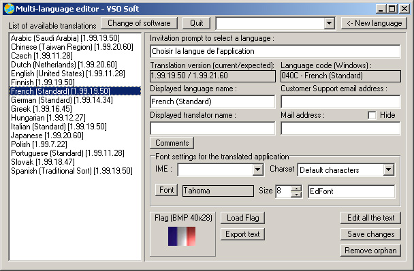Click the Remove orphan button
The width and height of the screenshot is (414, 271).
(370, 251)
